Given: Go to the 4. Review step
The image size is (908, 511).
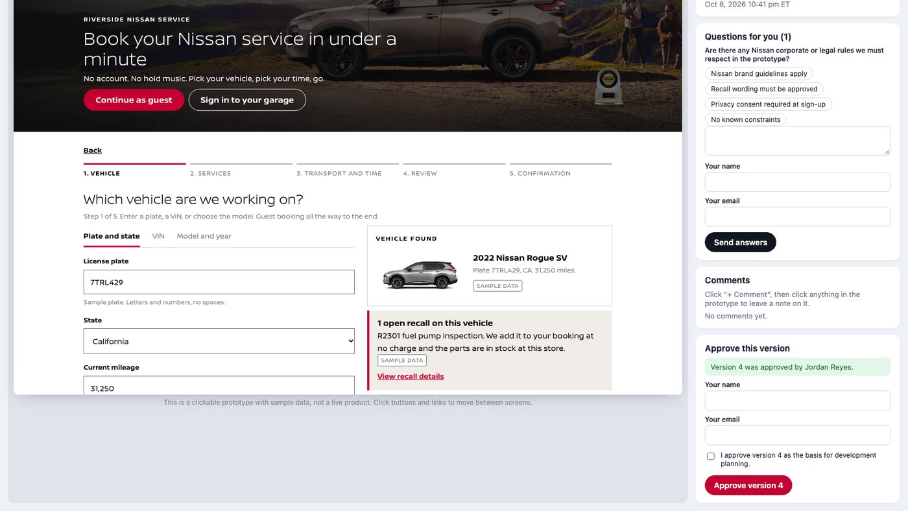Looking at the screenshot, I should 454,170.
